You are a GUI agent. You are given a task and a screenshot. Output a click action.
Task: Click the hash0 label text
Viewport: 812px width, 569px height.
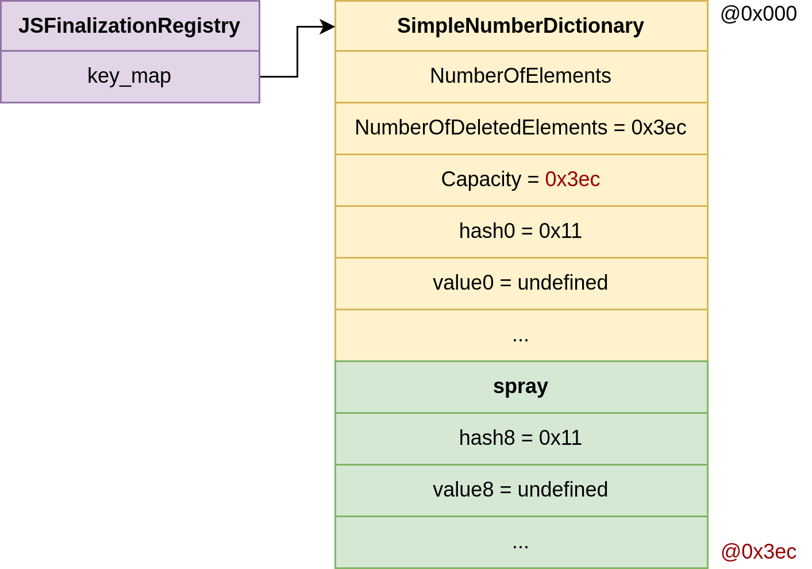click(x=487, y=231)
